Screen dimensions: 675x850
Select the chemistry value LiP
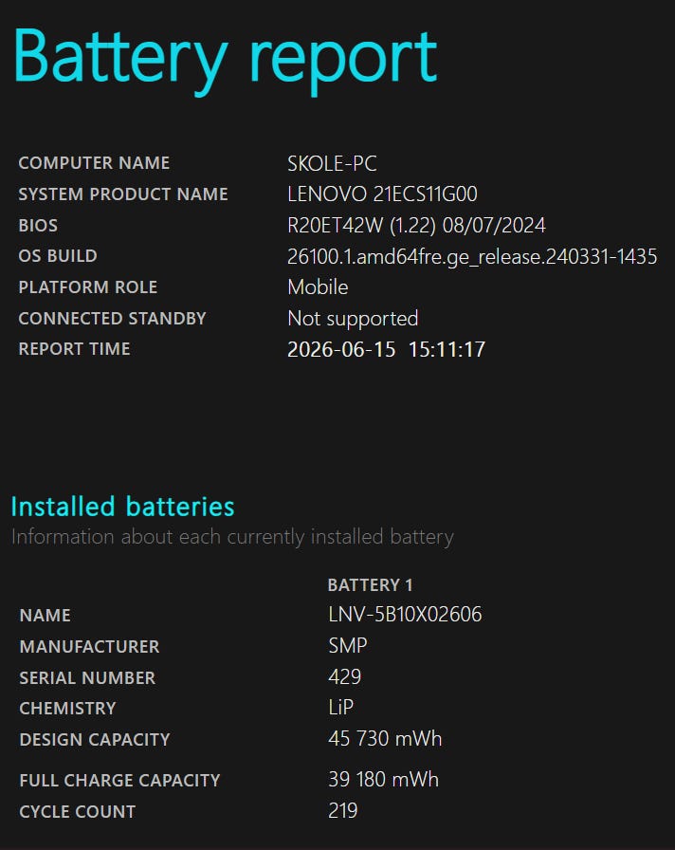coord(340,708)
